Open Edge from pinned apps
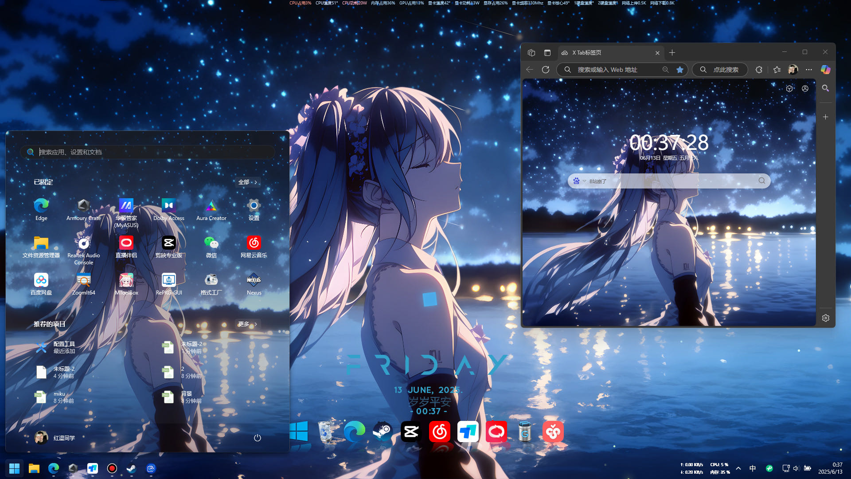851x479 pixels. (41, 209)
